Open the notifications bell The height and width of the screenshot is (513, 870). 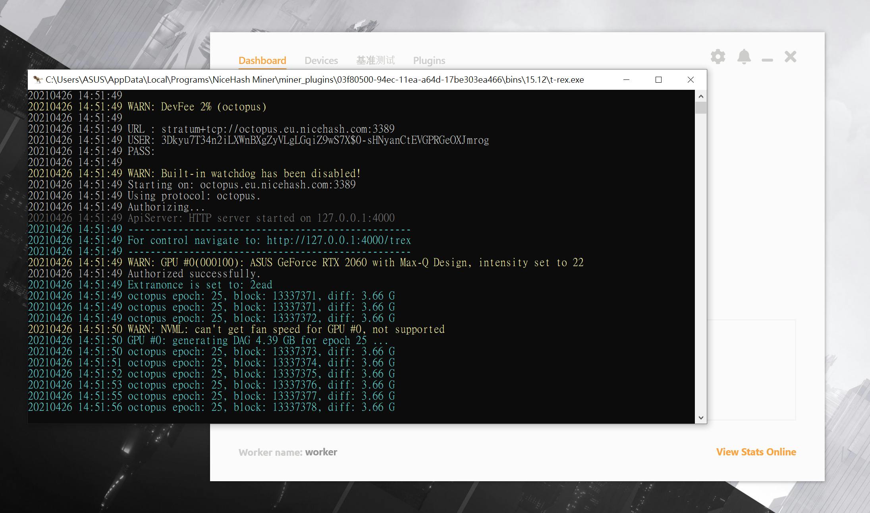(744, 57)
